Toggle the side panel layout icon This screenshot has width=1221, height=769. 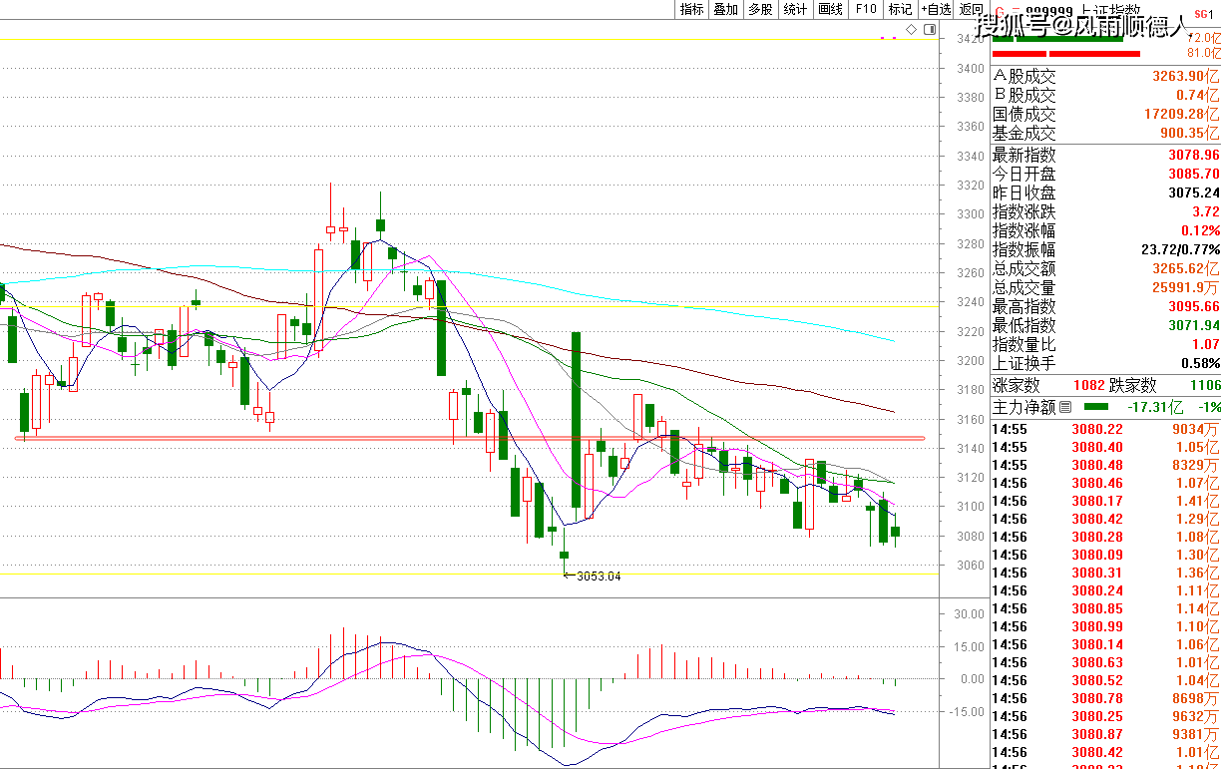click(x=930, y=31)
